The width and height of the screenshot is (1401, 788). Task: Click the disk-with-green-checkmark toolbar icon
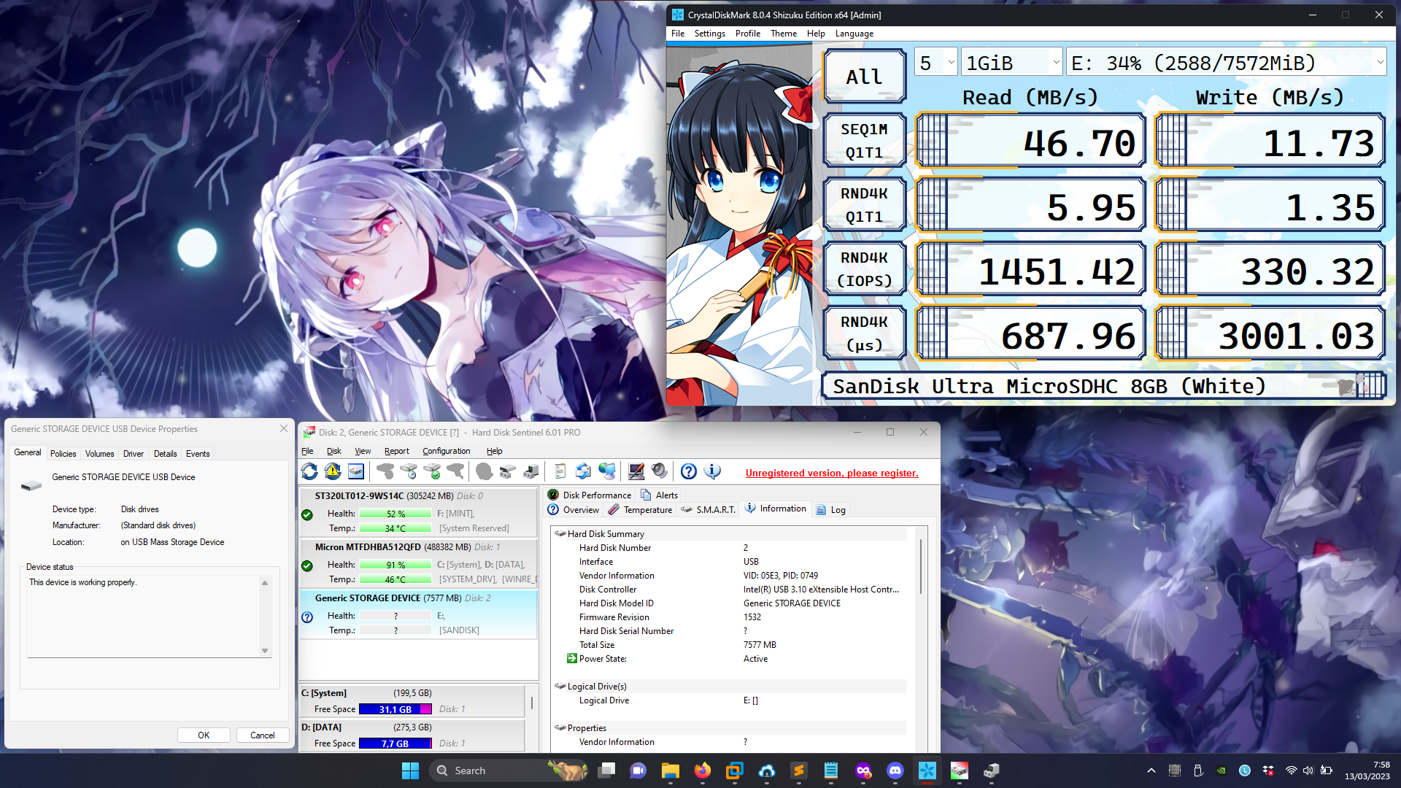click(x=432, y=471)
